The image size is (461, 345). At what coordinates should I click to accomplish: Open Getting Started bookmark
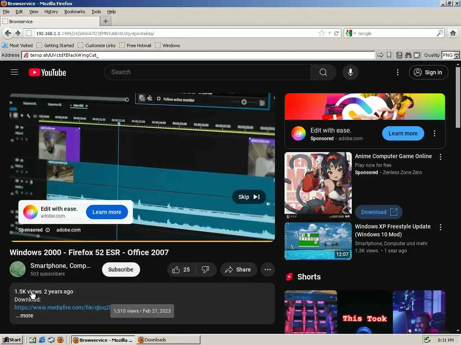55,46
